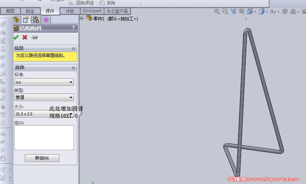Open Apply Scene dropdown arrow
The width and height of the screenshot is (306, 184).
point(298,12)
